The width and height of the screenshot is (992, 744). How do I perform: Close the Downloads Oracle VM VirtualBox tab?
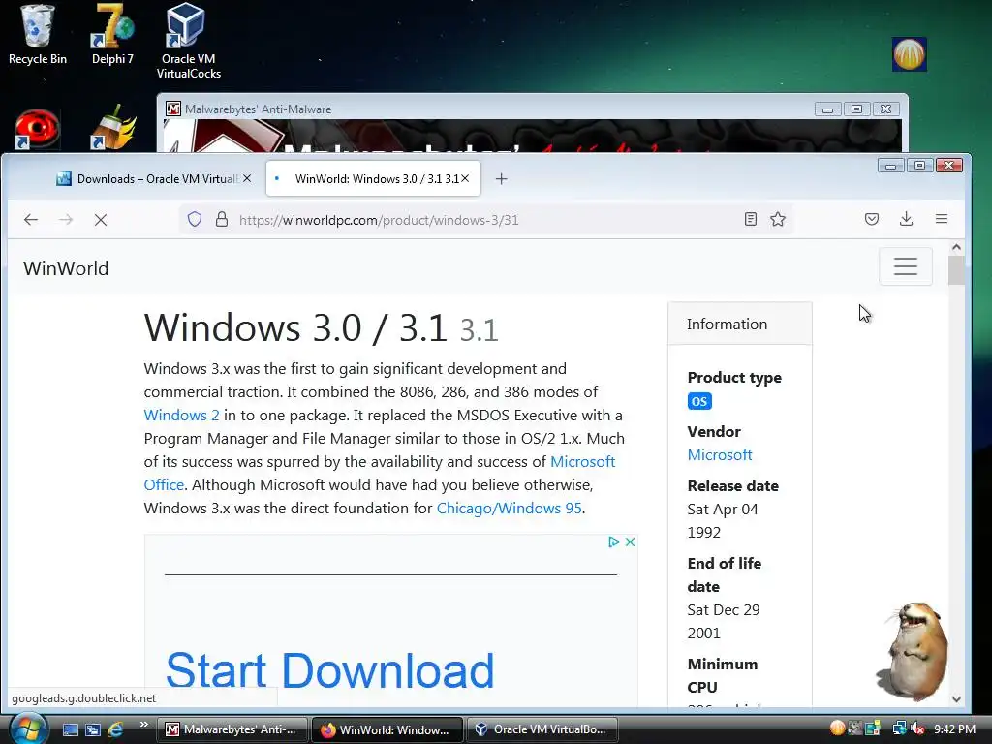(x=247, y=178)
